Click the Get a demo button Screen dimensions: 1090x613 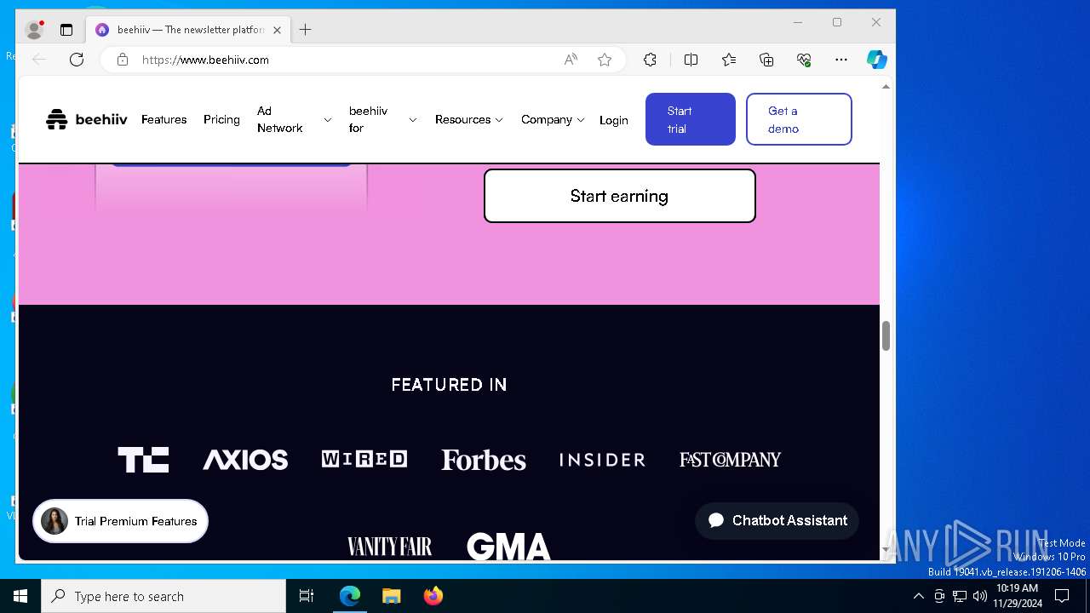pyautogui.click(x=799, y=119)
